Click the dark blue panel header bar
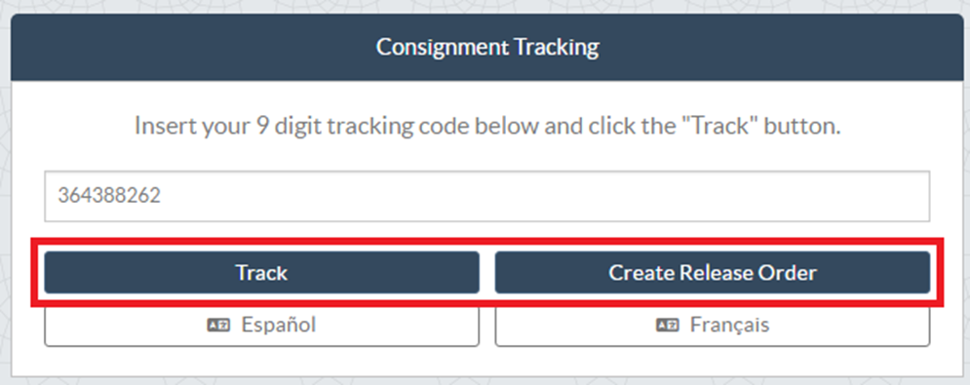Screen dimensions: 970x385 486,48
